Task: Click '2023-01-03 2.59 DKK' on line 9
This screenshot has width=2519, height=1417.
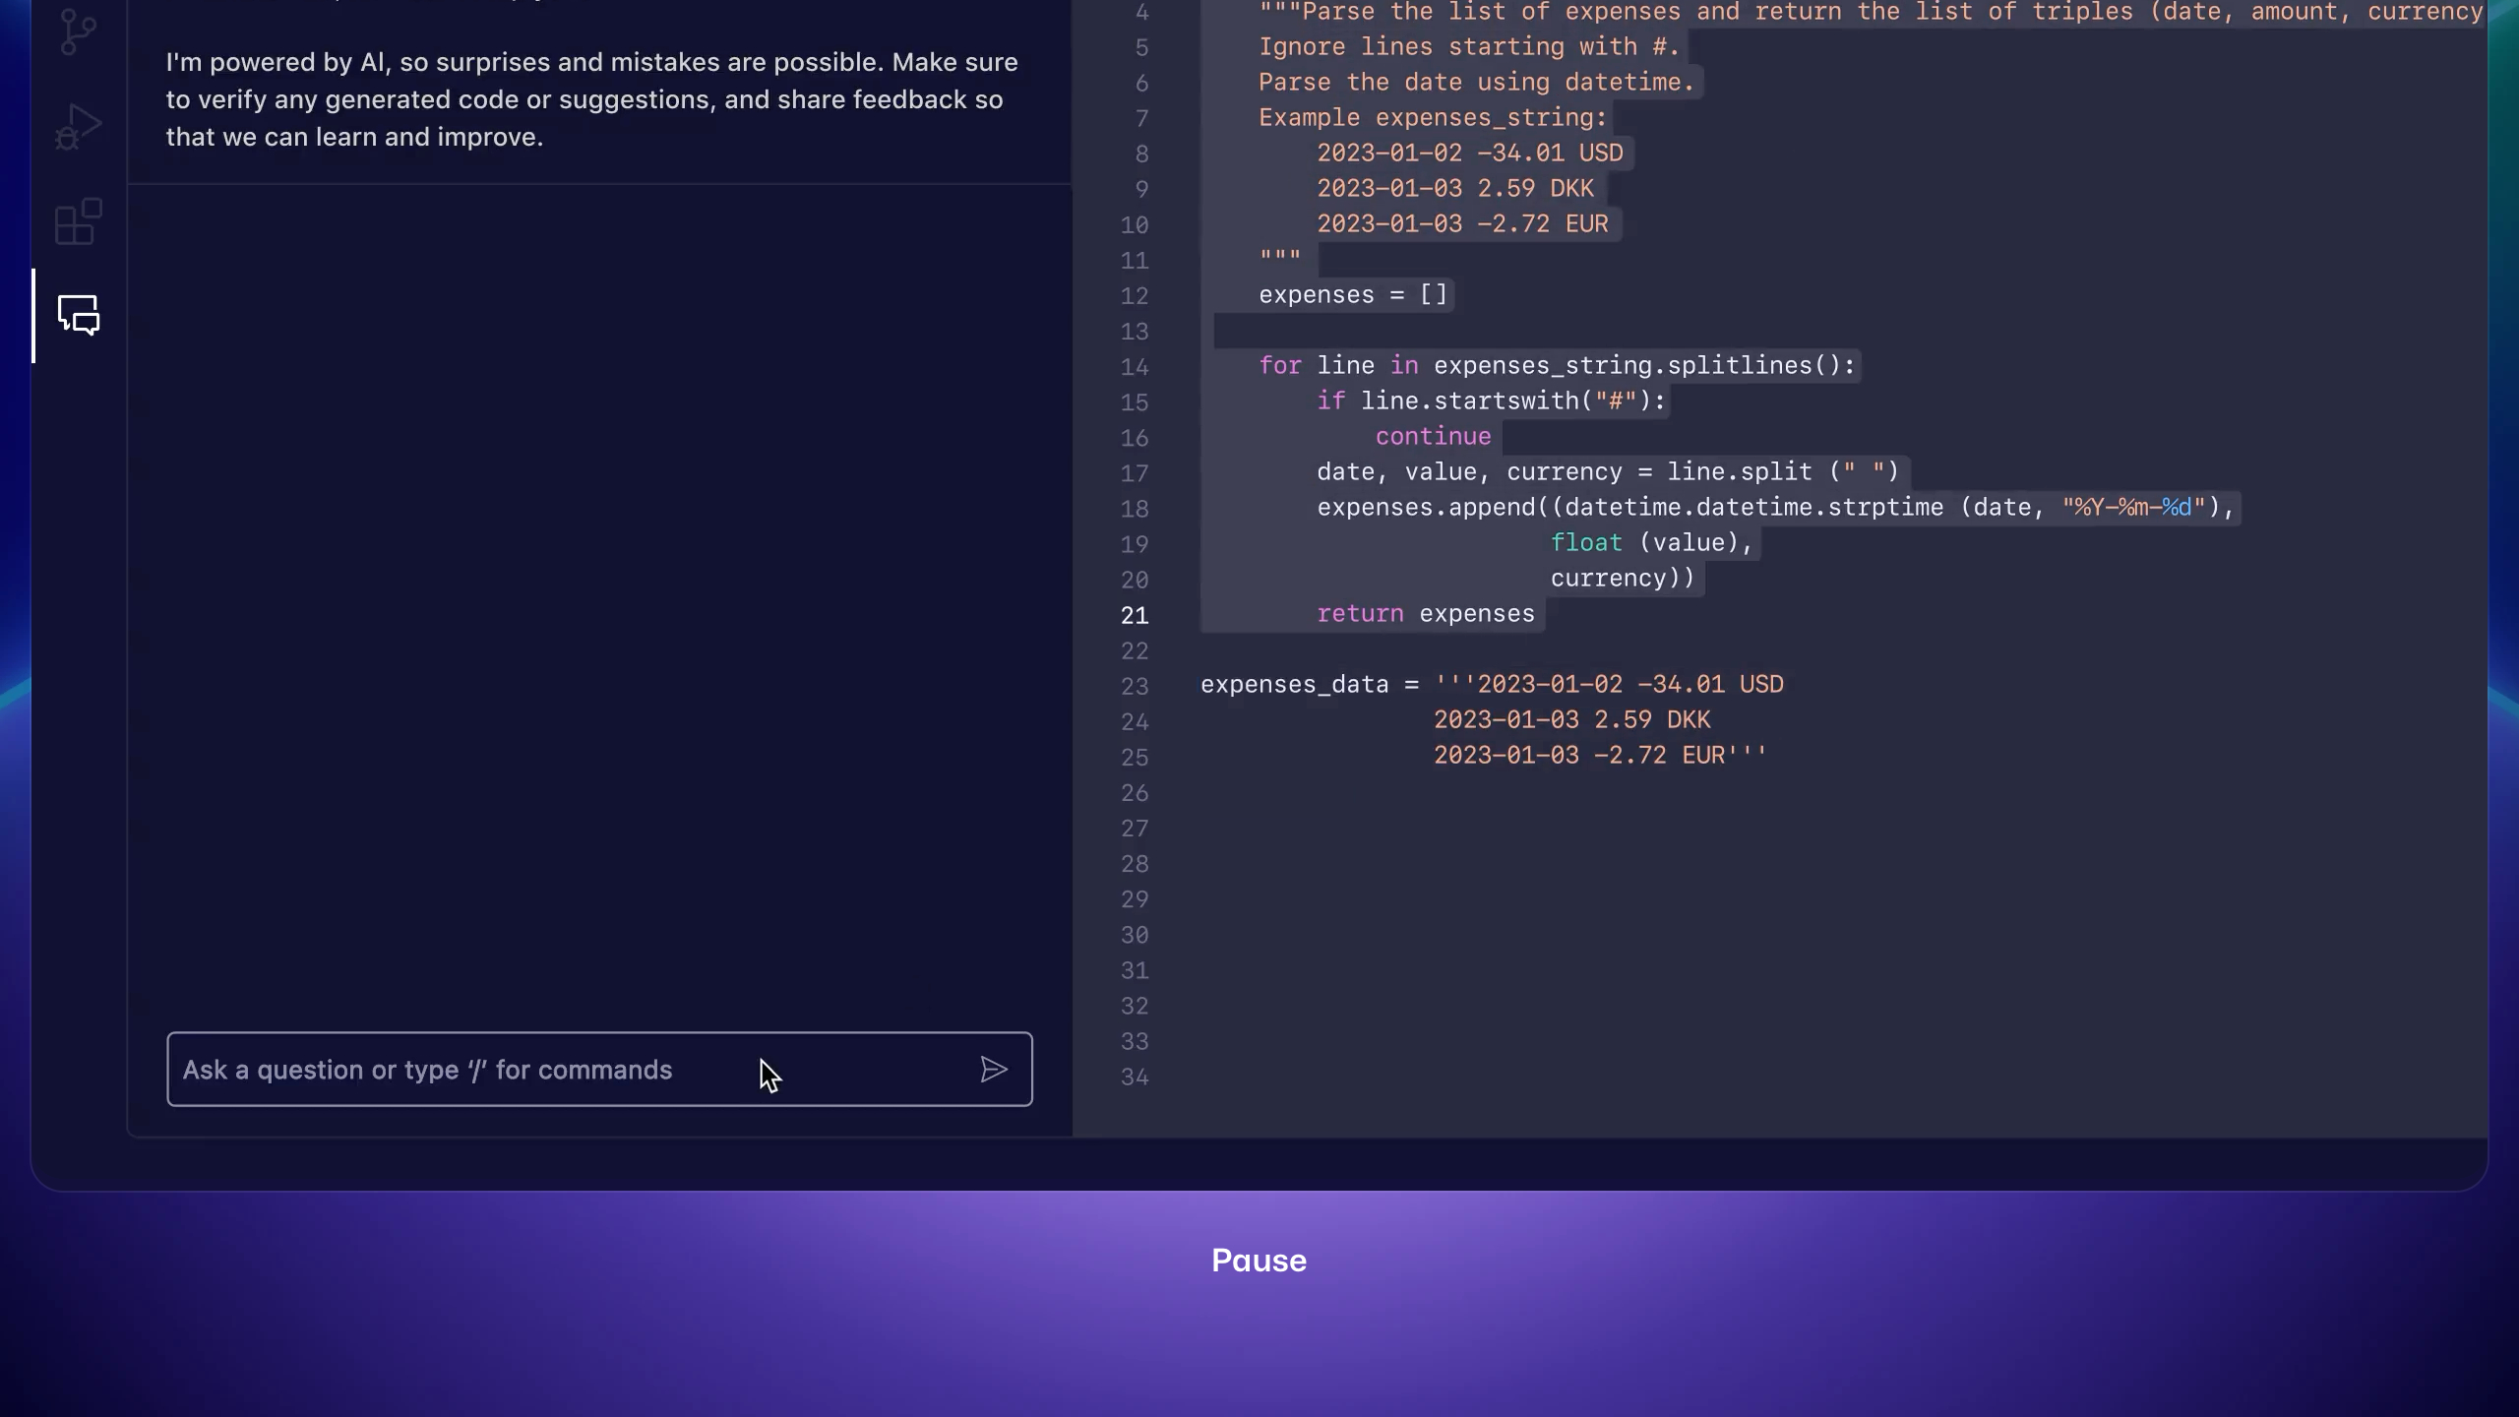Action: (x=1455, y=189)
